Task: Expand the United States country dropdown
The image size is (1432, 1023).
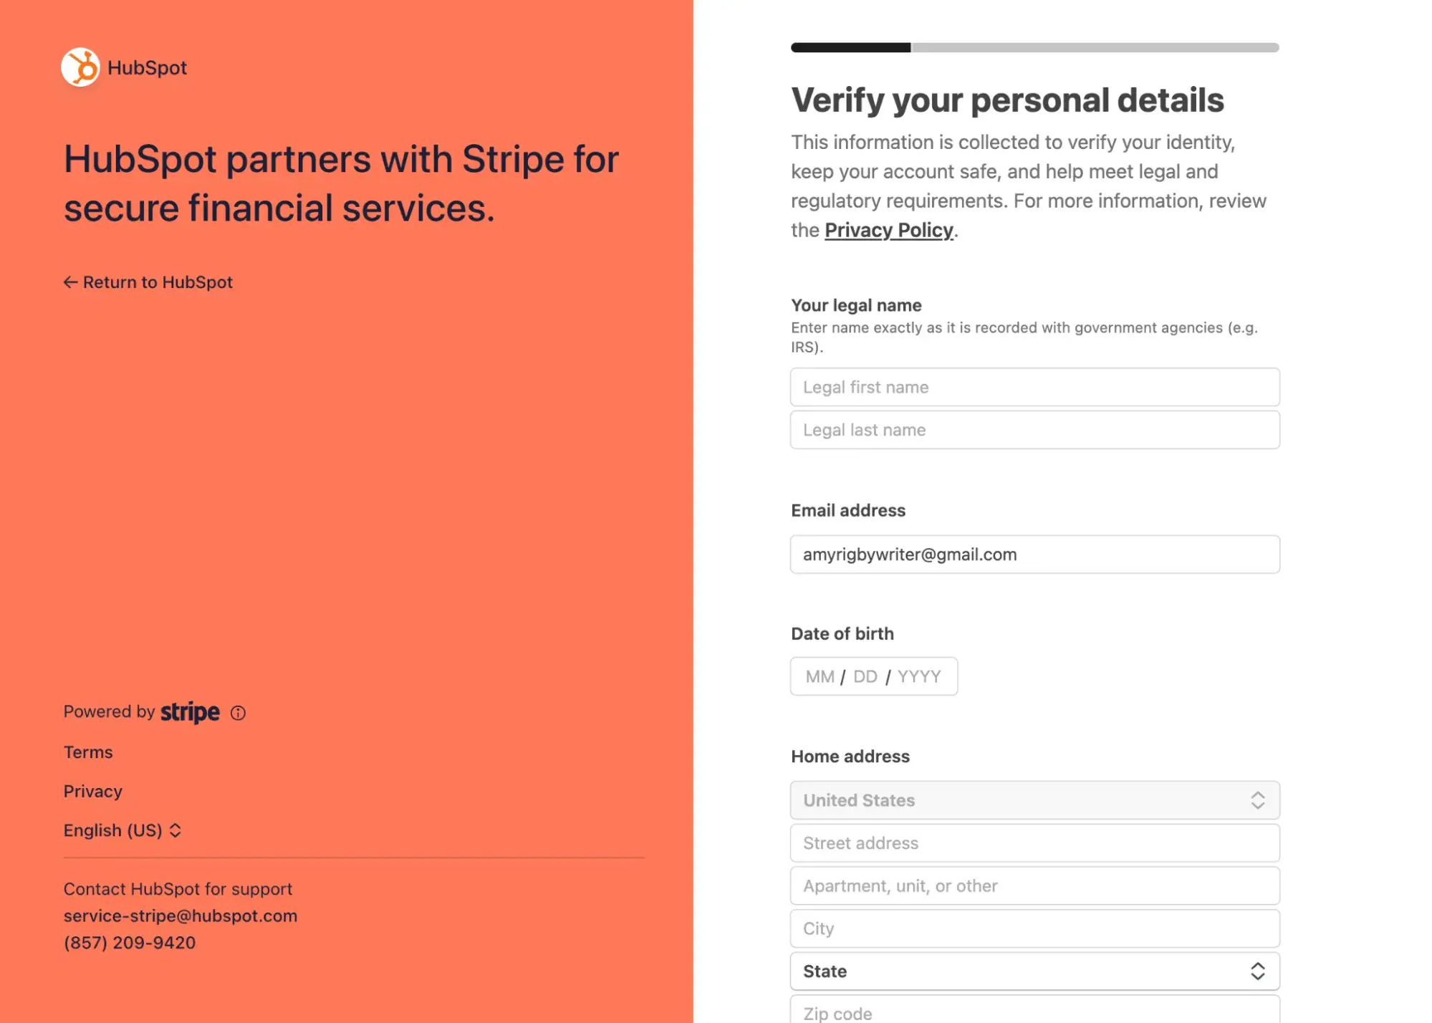Action: tap(1034, 799)
